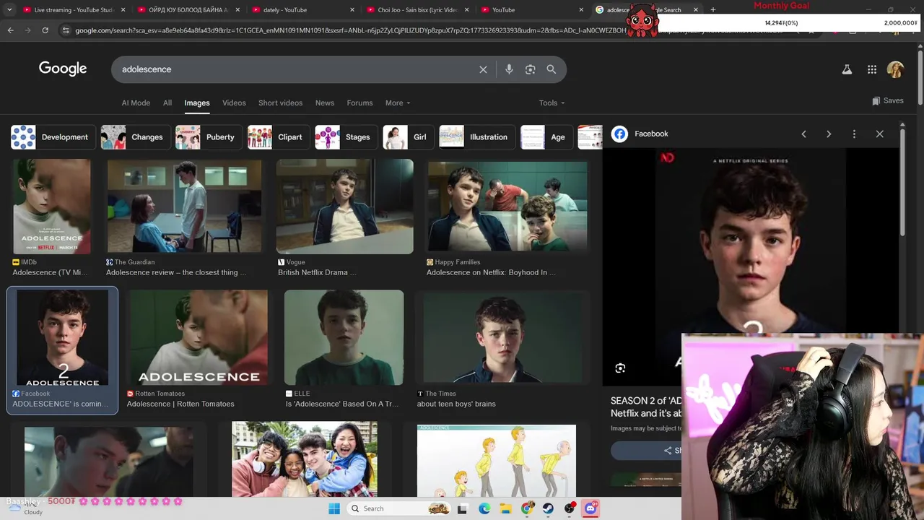
Task: Show next image in preview panel
Action: pyautogui.click(x=829, y=134)
